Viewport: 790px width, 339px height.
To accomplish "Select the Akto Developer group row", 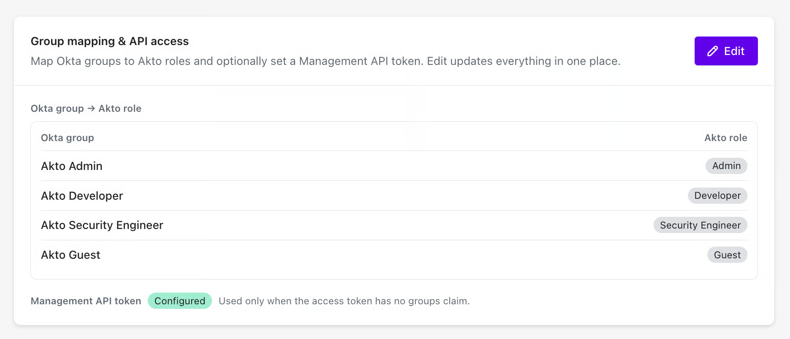I will 82,196.
